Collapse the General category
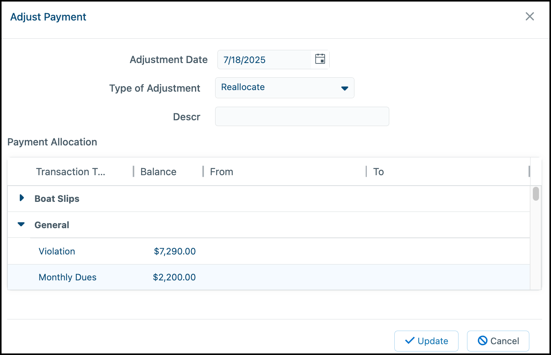This screenshot has width=551, height=355. 21,224
